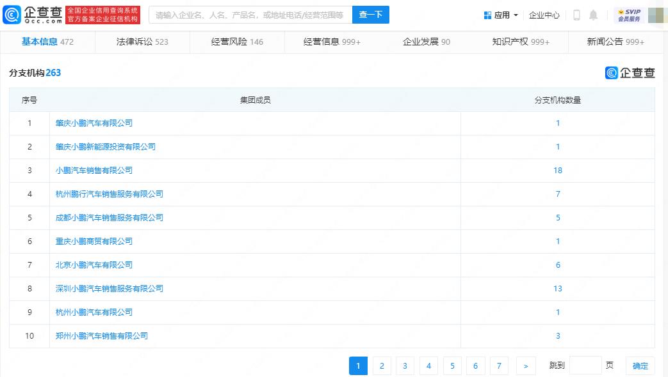
Task: Click the 集团成员 column header
Action: [x=255, y=100]
